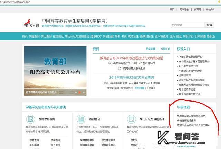221x149 pixels.
Task: Click the 教育部阳光高考信息公开平台 banner image
Action: click(x=55, y=71)
